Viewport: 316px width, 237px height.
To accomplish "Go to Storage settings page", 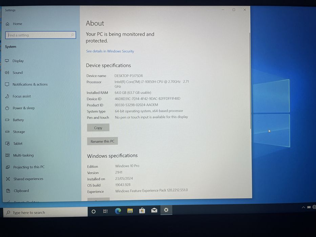I will (x=19, y=132).
